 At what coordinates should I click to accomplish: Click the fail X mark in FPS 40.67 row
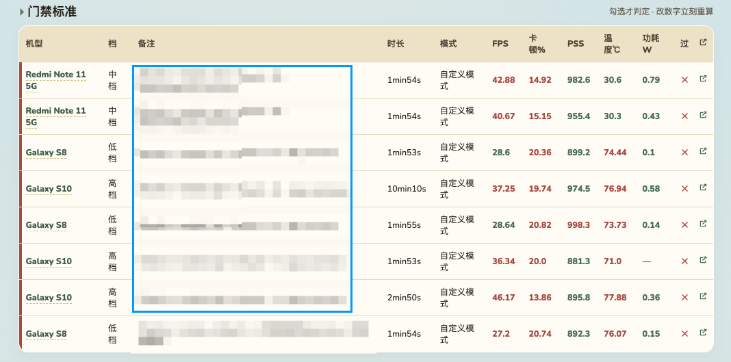(684, 116)
